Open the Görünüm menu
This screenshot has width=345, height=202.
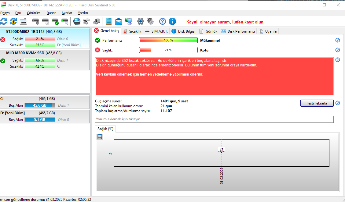pos(34,13)
